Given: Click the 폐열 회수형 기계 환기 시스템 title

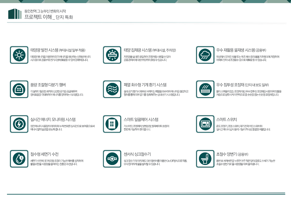Looking at the screenshot, I should (x=145, y=85).
